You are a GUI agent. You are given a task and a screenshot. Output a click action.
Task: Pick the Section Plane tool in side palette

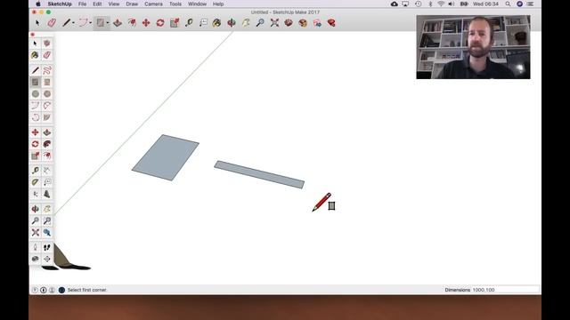(x=47, y=259)
